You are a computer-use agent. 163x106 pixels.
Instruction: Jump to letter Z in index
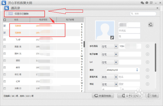pyautogui.click(x=82, y=91)
